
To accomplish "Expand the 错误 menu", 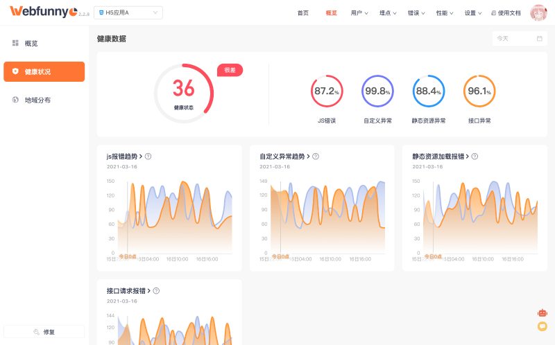I will [416, 13].
